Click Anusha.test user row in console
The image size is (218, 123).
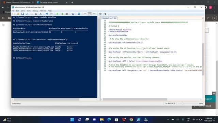[x=43, y=47]
